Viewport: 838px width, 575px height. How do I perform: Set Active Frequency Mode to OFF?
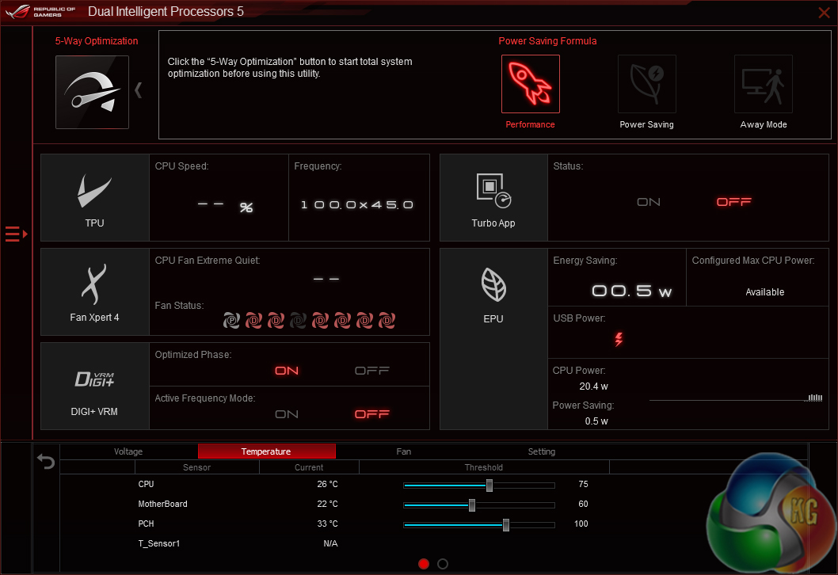(372, 414)
